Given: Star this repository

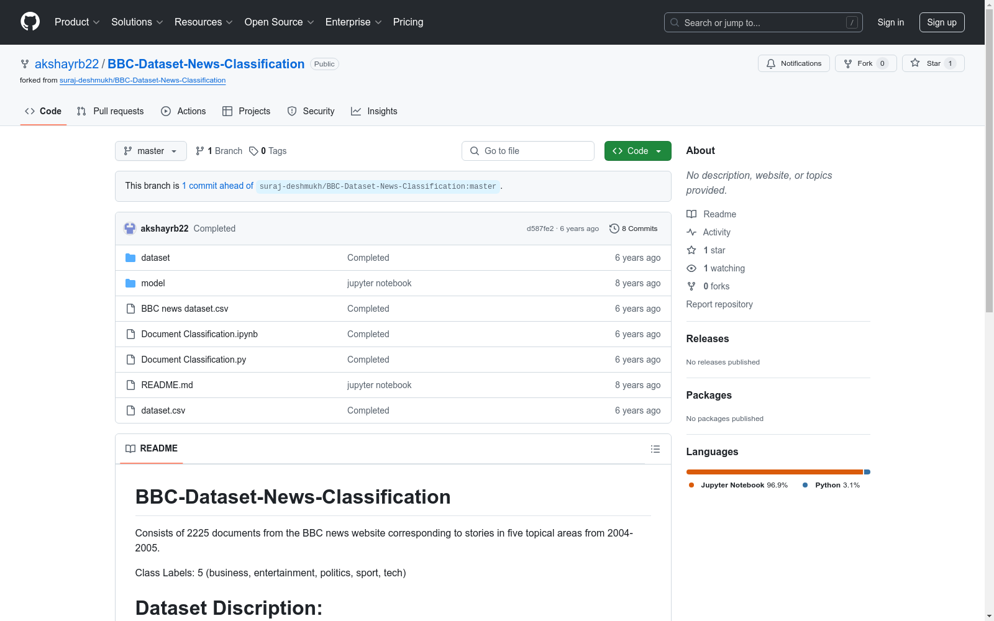Looking at the screenshot, I should (x=933, y=63).
